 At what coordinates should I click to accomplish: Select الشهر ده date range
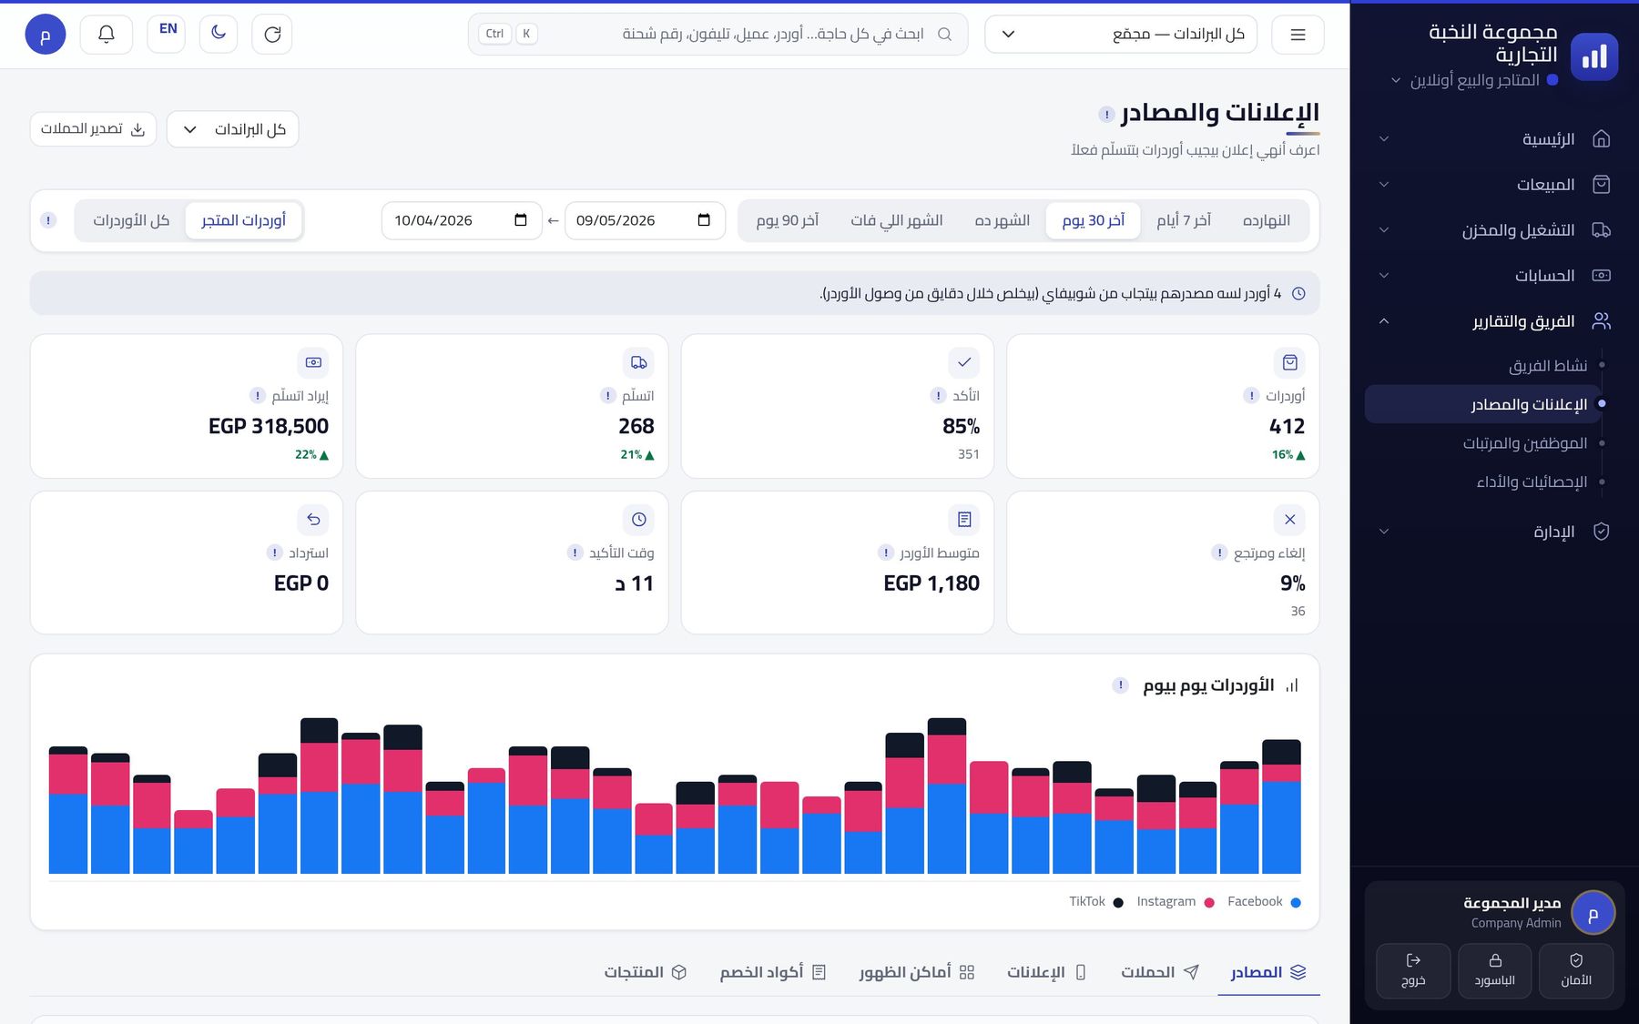pyautogui.click(x=1002, y=220)
